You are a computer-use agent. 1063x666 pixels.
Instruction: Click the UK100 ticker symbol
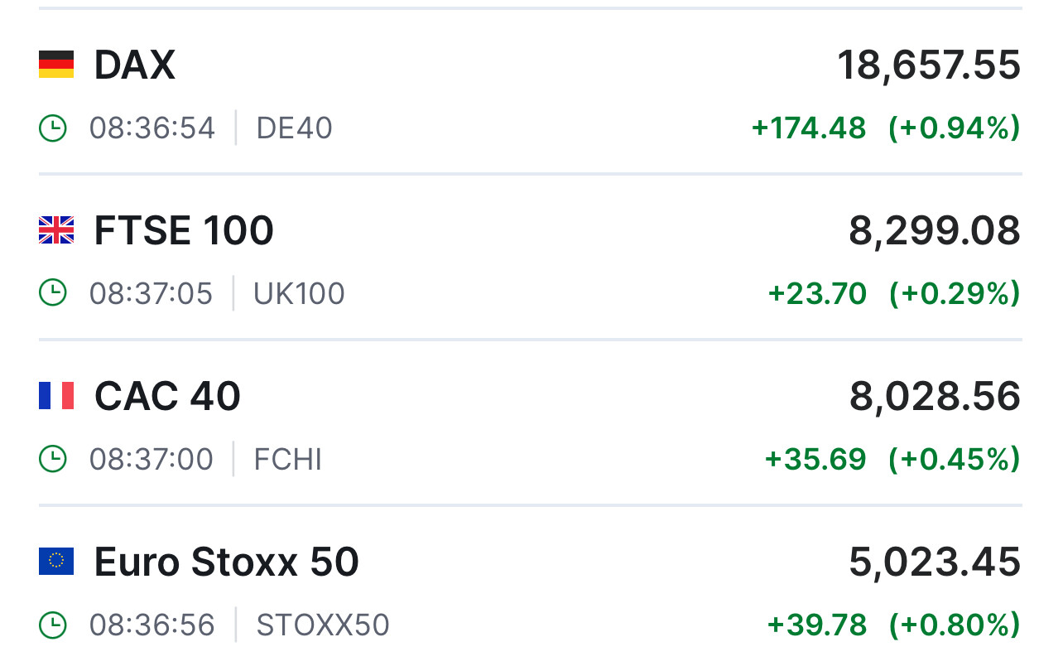click(299, 293)
